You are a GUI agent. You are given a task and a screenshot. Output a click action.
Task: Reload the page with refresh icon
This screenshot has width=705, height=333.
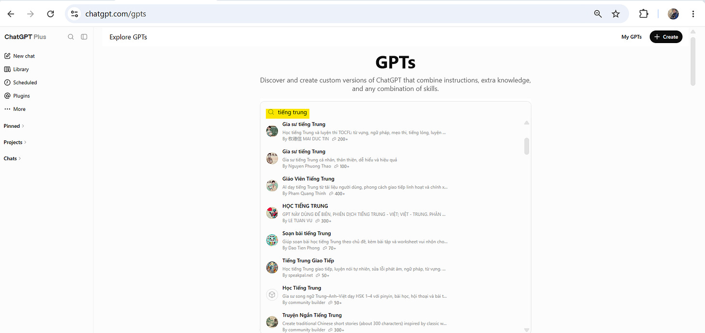pos(50,14)
